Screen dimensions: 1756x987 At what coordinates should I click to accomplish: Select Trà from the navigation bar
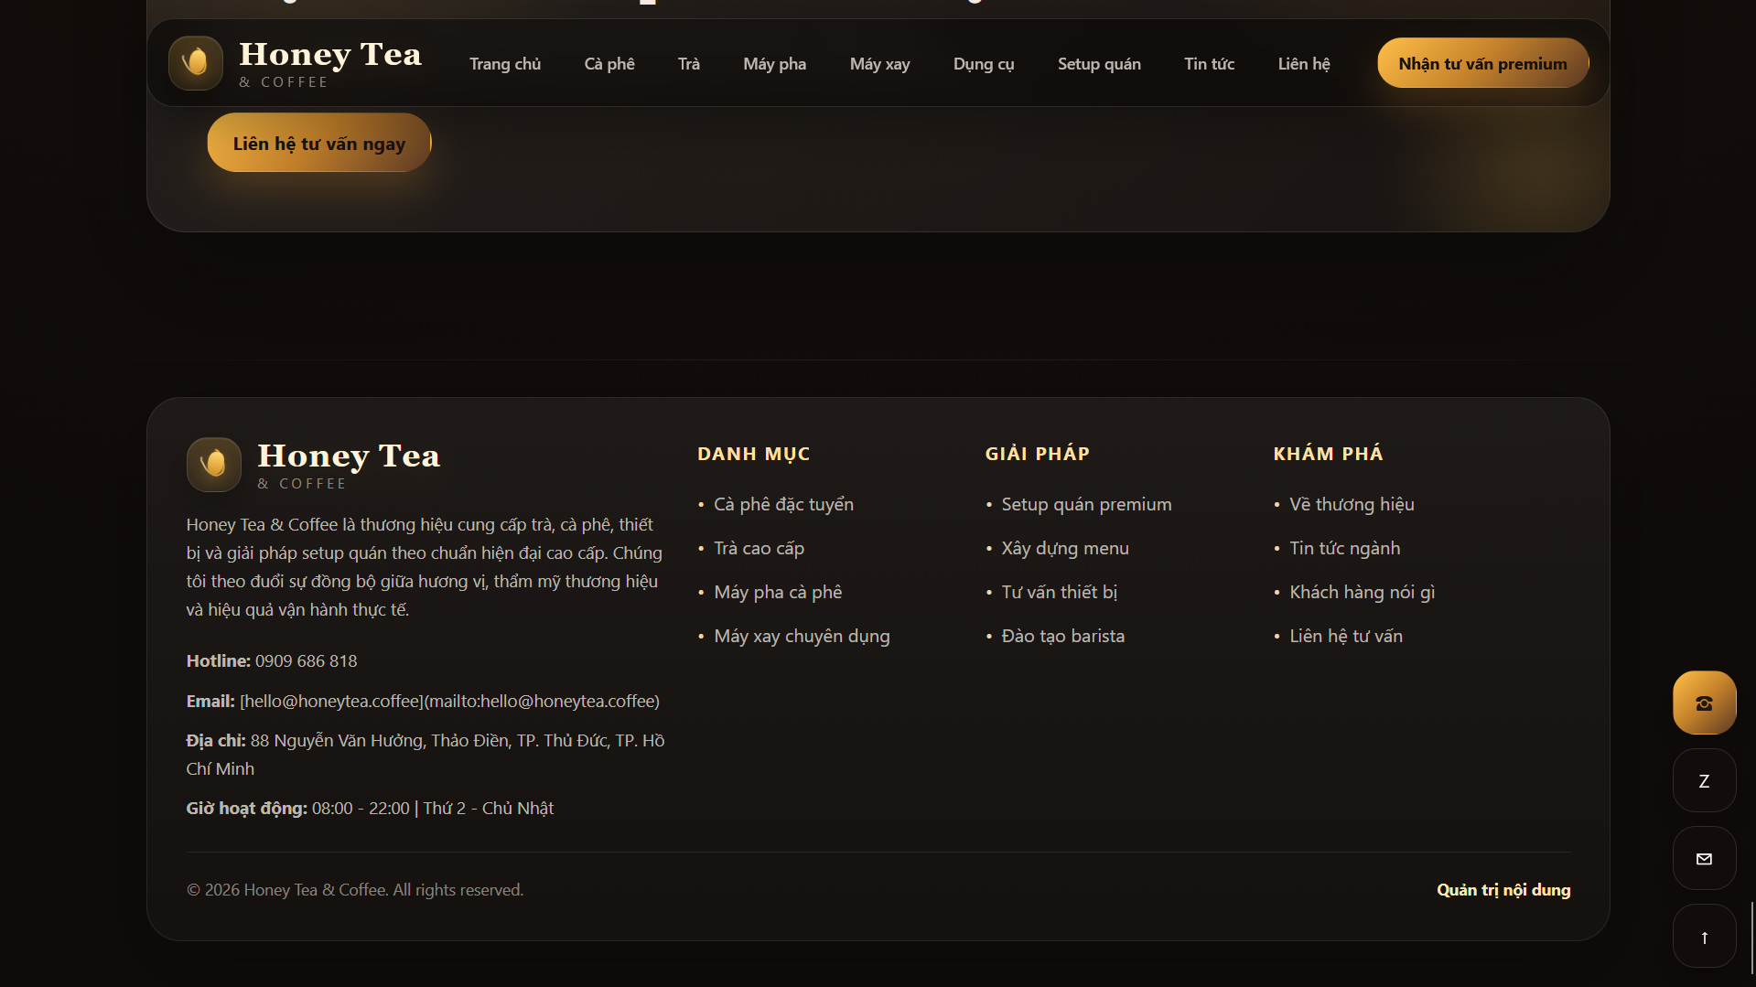click(688, 63)
